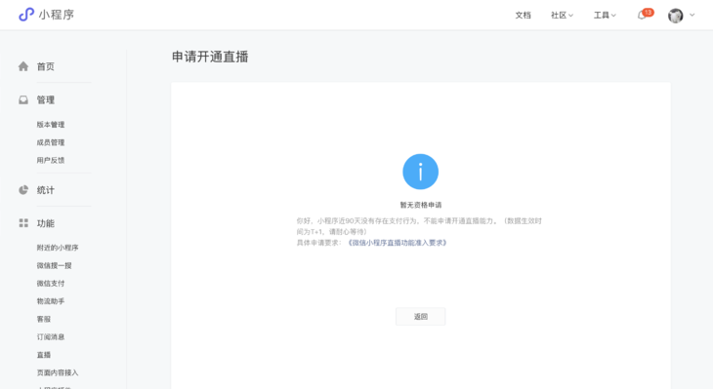This screenshot has width=713, height=389.
Task: Open the notification bell icon
Action: point(642,16)
